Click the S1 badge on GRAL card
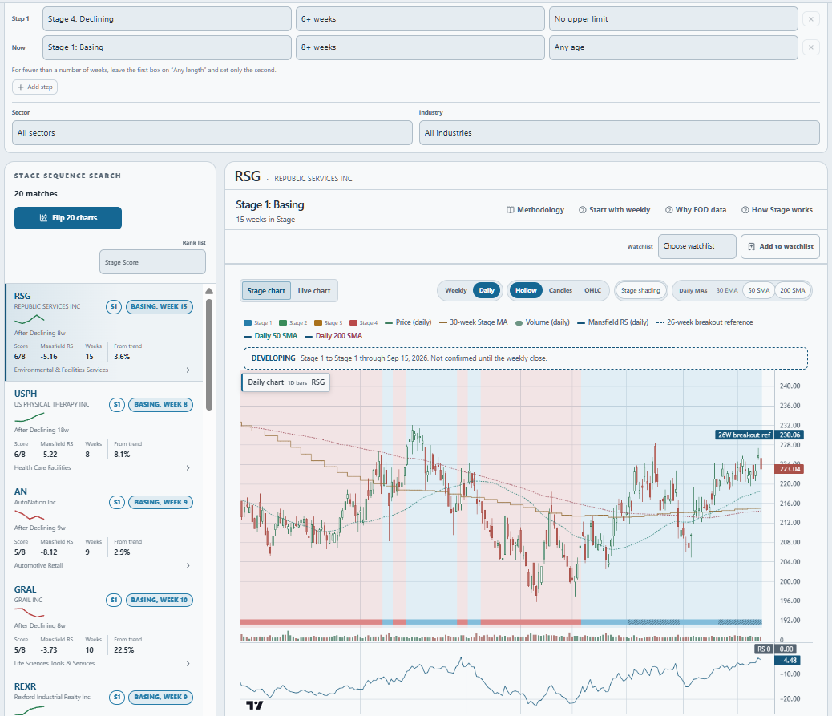Viewport: 832px width, 716px height. pyautogui.click(x=114, y=601)
